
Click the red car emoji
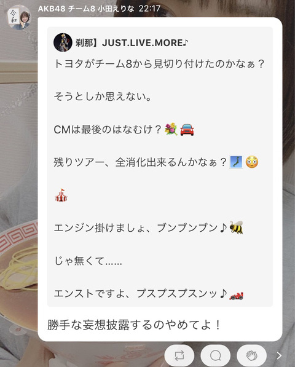point(187,130)
